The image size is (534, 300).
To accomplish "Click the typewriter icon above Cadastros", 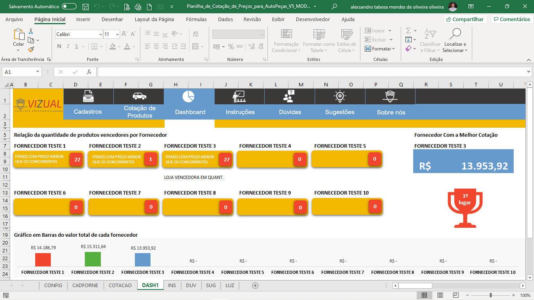I will (88, 96).
